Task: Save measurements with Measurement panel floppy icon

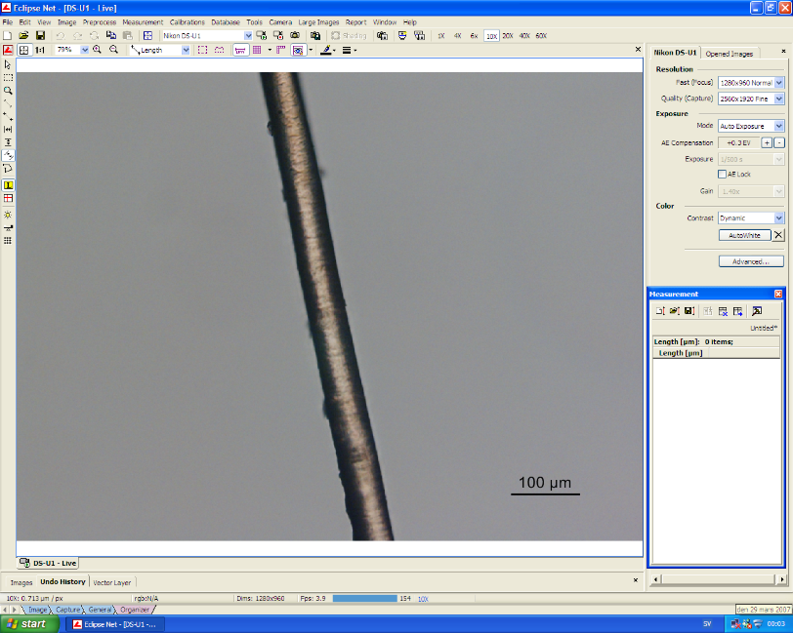Action: coord(689,311)
